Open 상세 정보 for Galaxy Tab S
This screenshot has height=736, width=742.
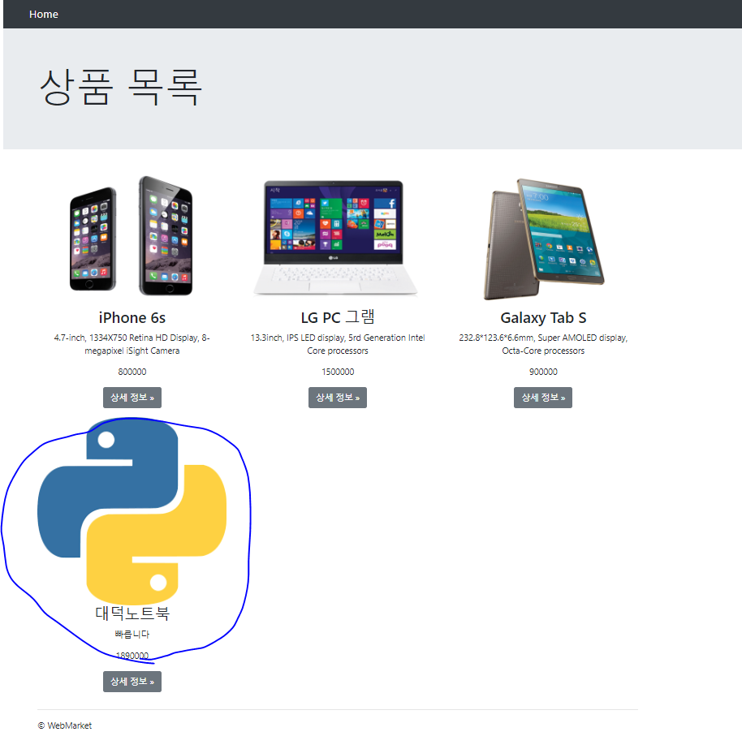[543, 398]
